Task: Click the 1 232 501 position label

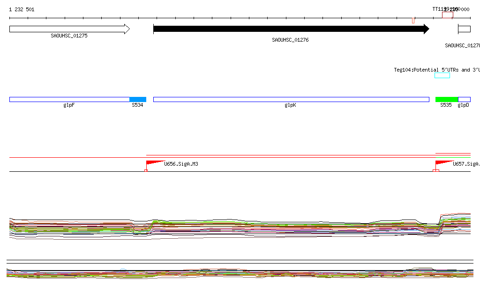Action: pos(22,9)
